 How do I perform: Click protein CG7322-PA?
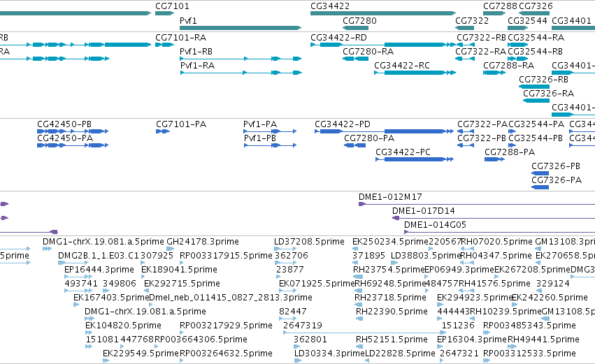[482, 124]
